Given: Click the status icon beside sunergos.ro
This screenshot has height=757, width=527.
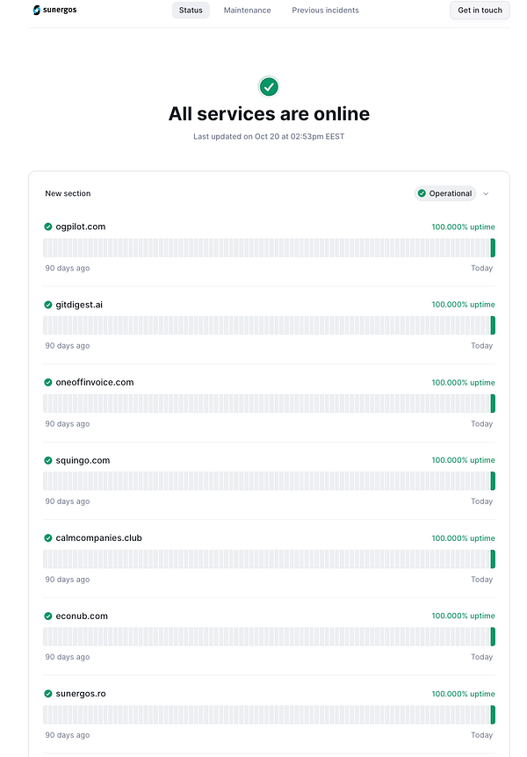Looking at the screenshot, I should coord(47,693).
